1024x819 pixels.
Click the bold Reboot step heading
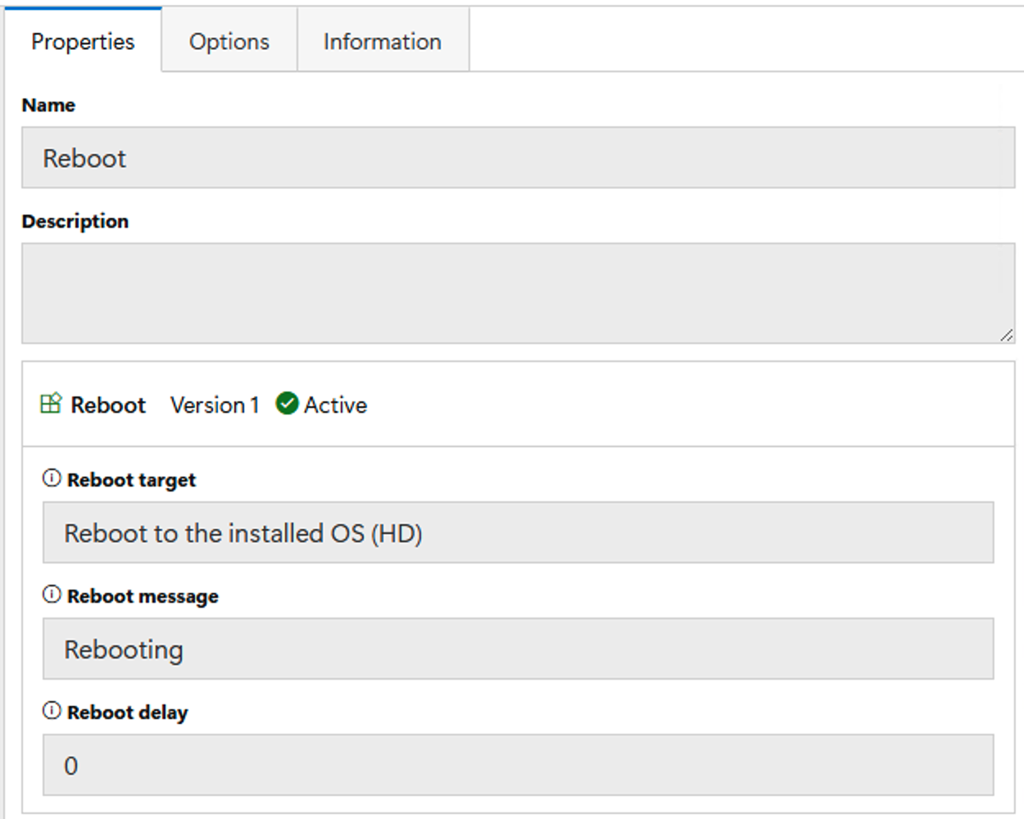click(x=108, y=405)
